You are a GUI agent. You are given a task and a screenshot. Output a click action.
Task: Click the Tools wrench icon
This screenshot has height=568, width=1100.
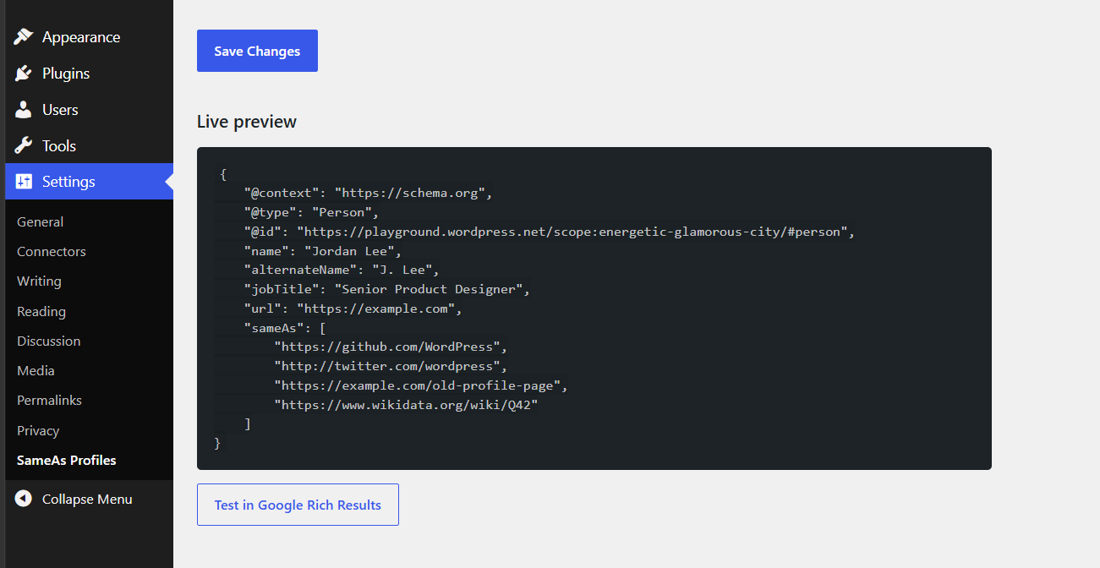click(x=24, y=145)
